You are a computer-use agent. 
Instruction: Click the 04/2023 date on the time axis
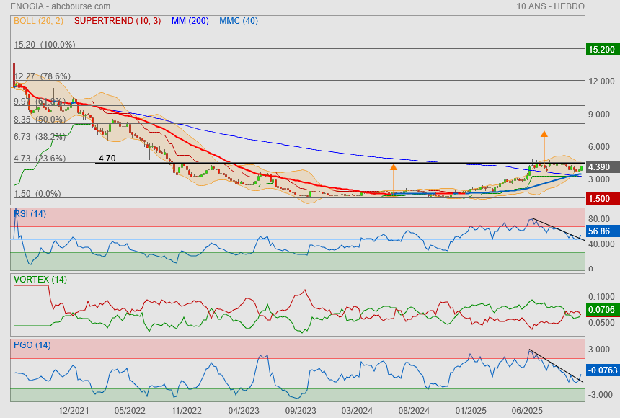coord(243,410)
